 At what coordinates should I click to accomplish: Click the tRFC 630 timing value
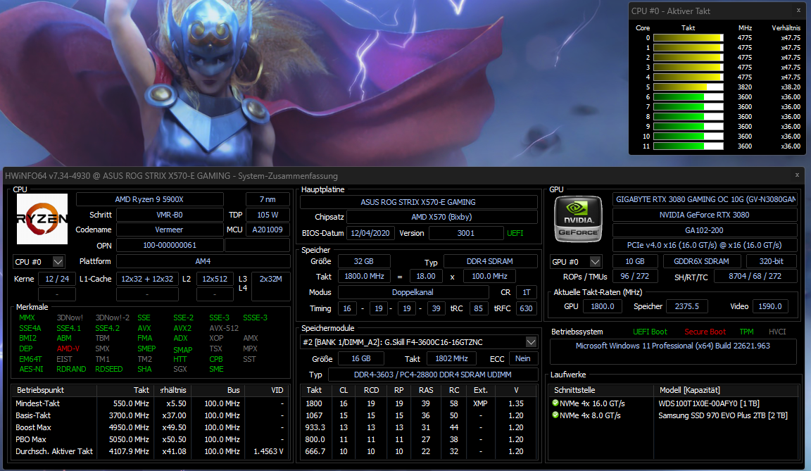pyautogui.click(x=526, y=308)
